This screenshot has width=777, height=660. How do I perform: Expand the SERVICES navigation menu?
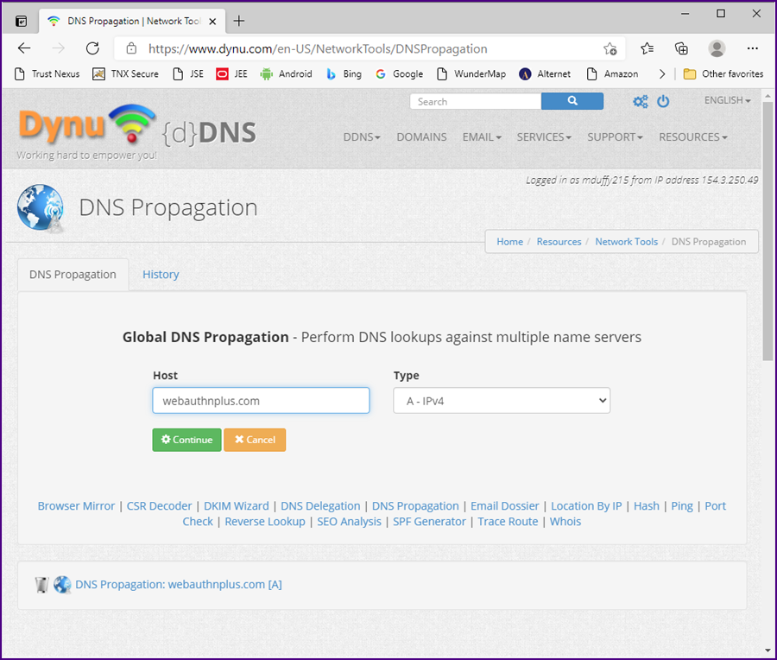pos(544,136)
